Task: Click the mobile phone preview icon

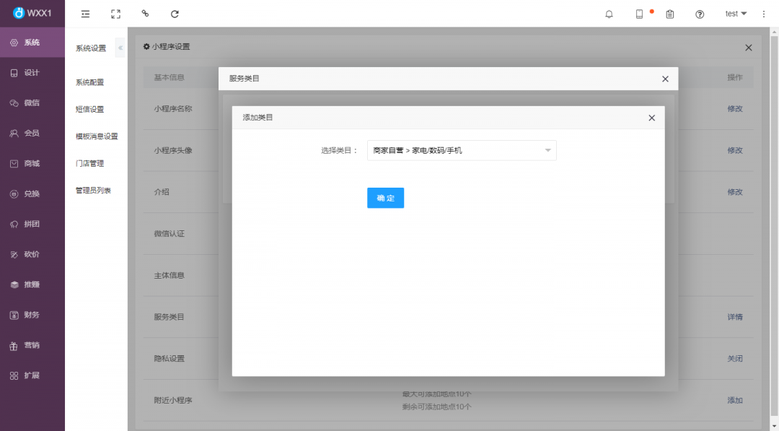Action: point(639,14)
